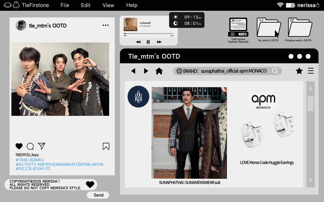The height and width of the screenshot is (202, 324).
Task: Go back in the Tle_mtm's OOTD browser
Action: click(133, 71)
